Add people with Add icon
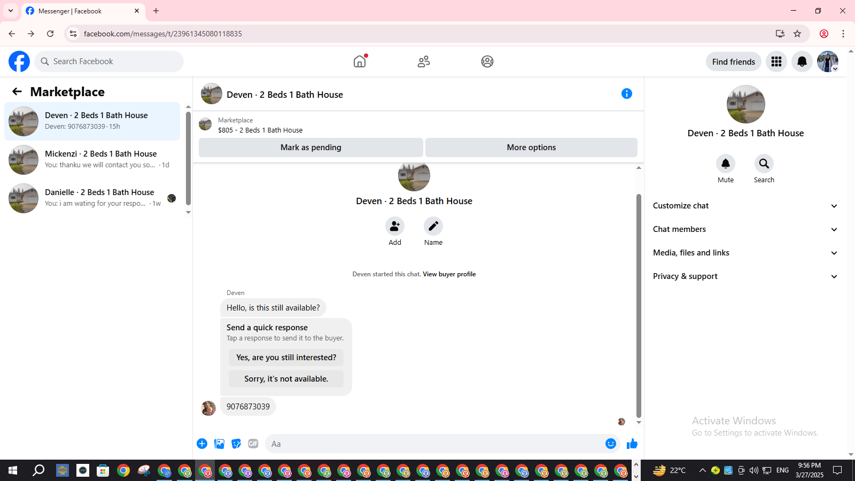 (395, 227)
